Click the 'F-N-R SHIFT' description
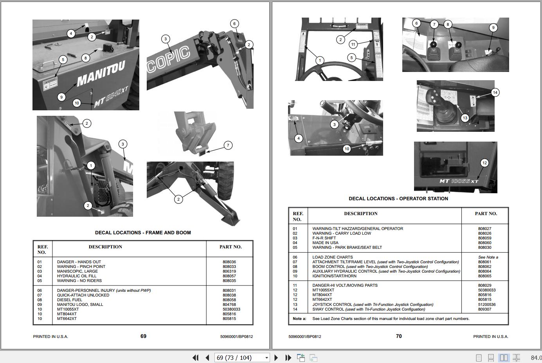542x363 pixels. click(324, 238)
